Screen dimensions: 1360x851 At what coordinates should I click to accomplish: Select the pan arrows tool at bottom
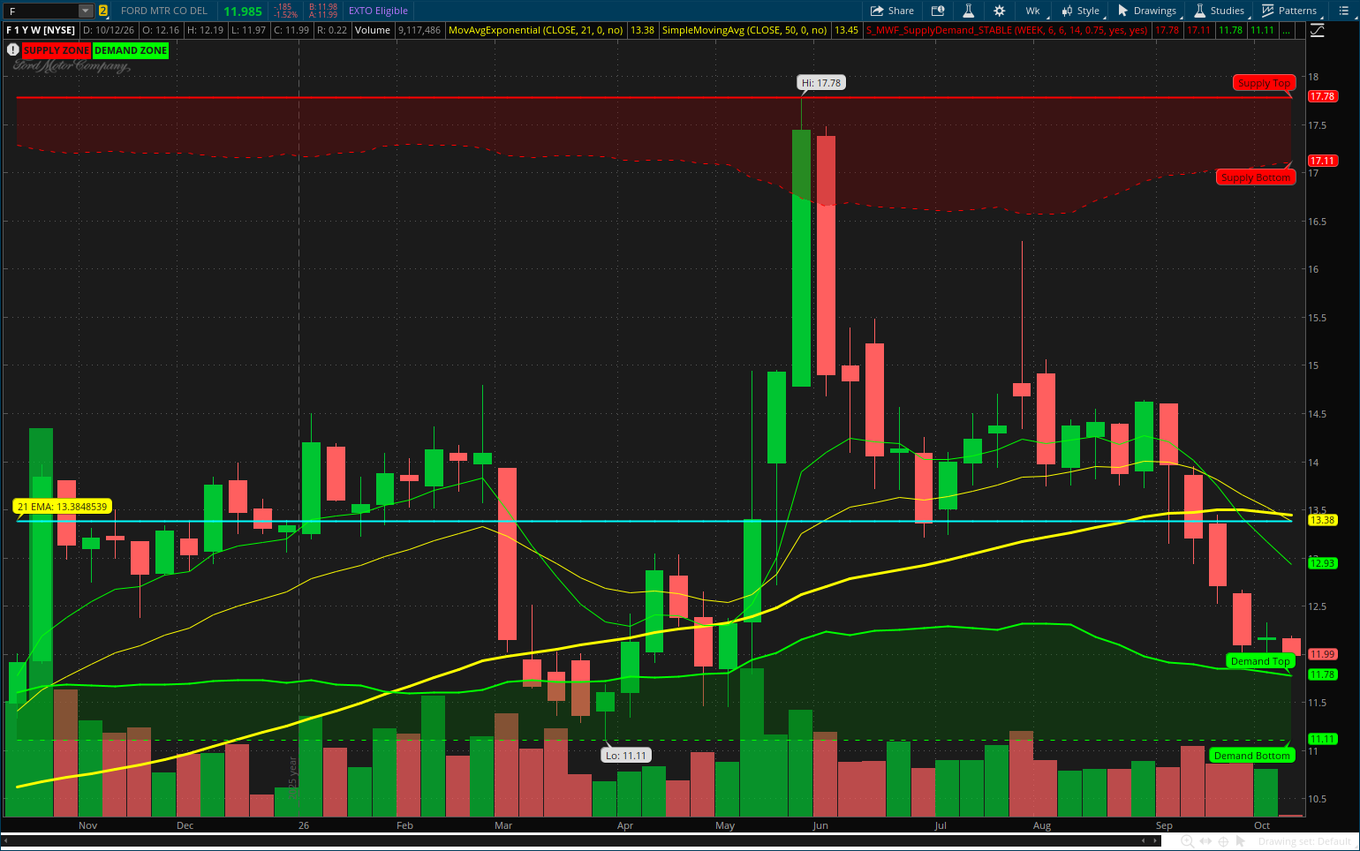(1205, 841)
